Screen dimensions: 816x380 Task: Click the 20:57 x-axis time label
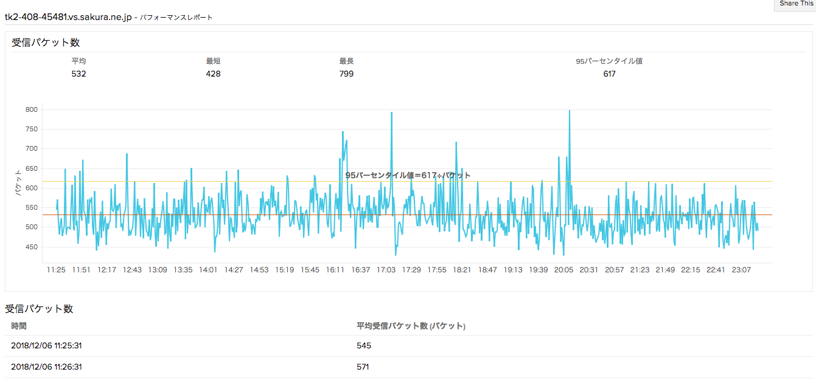coord(615,270)
